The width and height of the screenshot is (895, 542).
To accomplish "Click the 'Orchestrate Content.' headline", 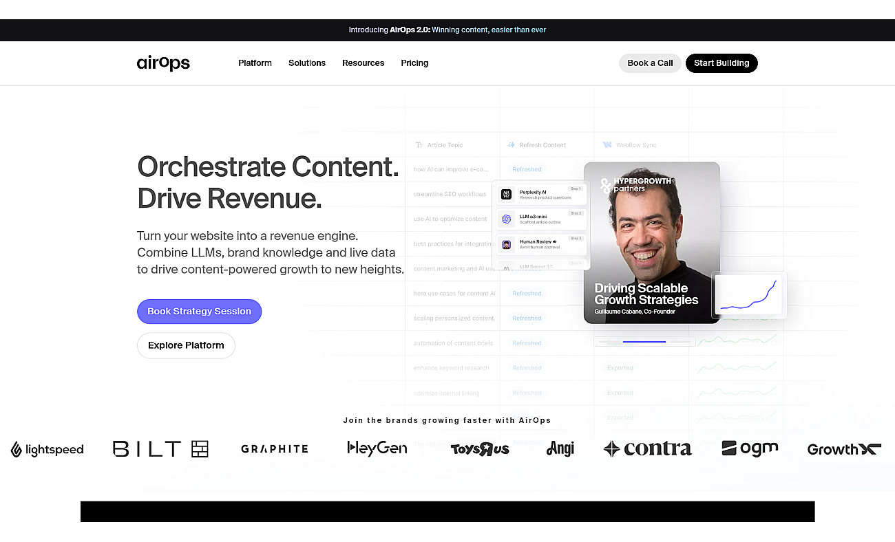I will (268, 167).
